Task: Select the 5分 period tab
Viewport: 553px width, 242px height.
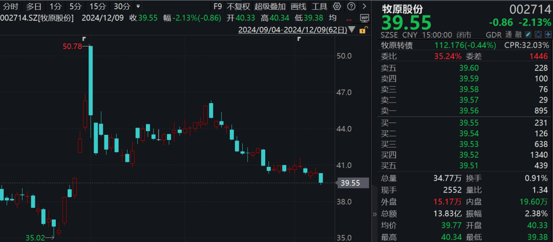Action: pyautogui.click(x=75, y=6)
